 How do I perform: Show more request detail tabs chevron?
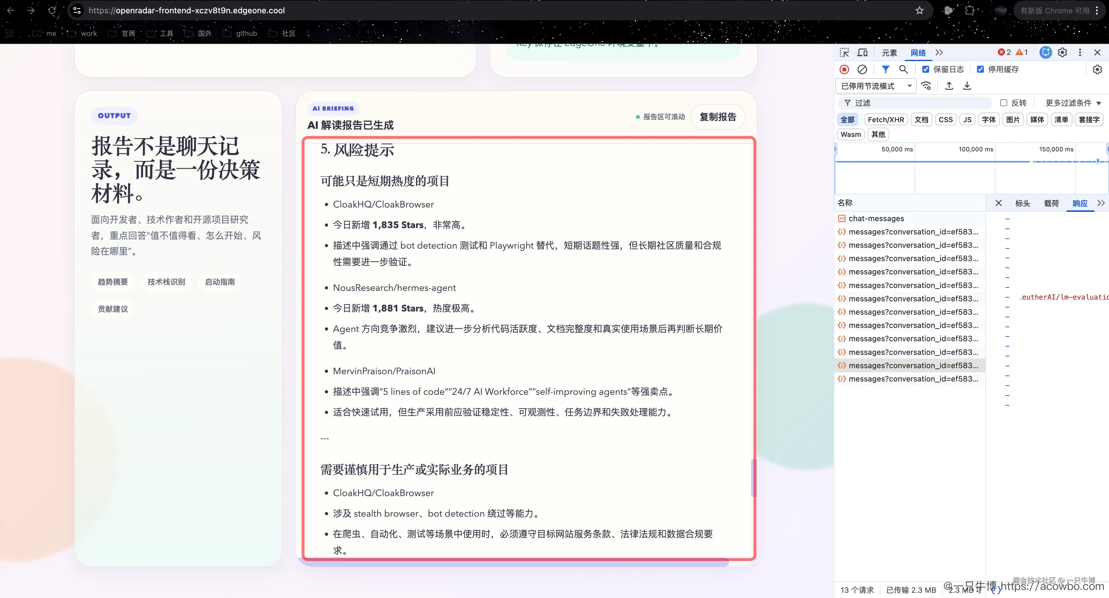tap(1101, 203)
